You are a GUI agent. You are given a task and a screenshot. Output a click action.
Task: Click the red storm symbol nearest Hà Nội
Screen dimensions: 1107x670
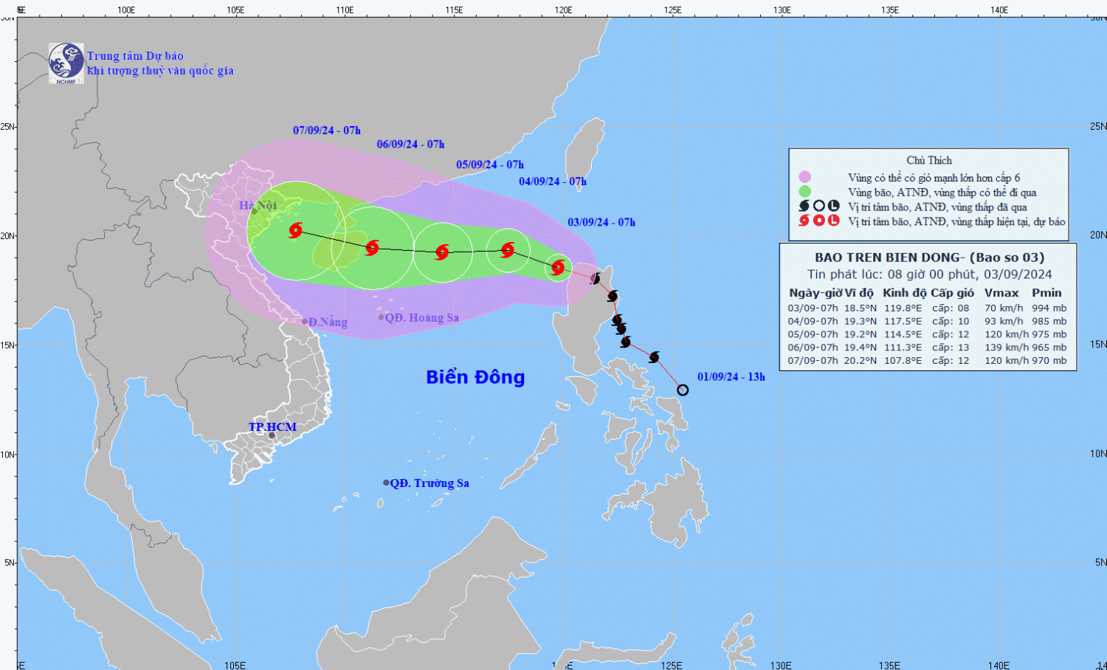[x=296, y=231]
